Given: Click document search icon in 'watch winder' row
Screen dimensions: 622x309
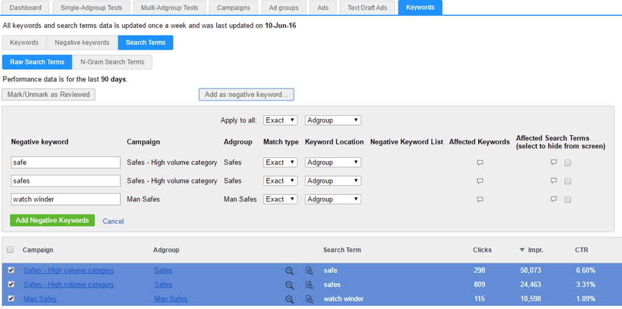Looking at the screenshot, I should tap(309, 299).
